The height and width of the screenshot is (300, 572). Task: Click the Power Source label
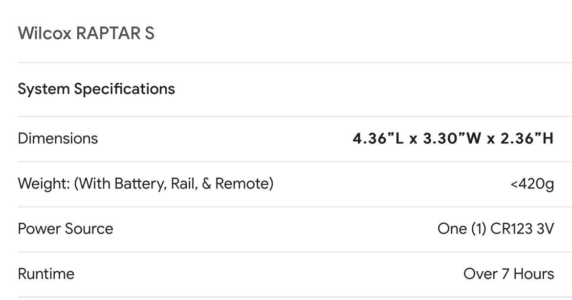(x=66, y=229)
